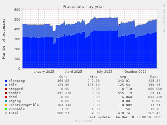Click zombie average value 545.11m
Image resolution: width=167 pixels, height=125 pixels.
[x=125, y=93]
